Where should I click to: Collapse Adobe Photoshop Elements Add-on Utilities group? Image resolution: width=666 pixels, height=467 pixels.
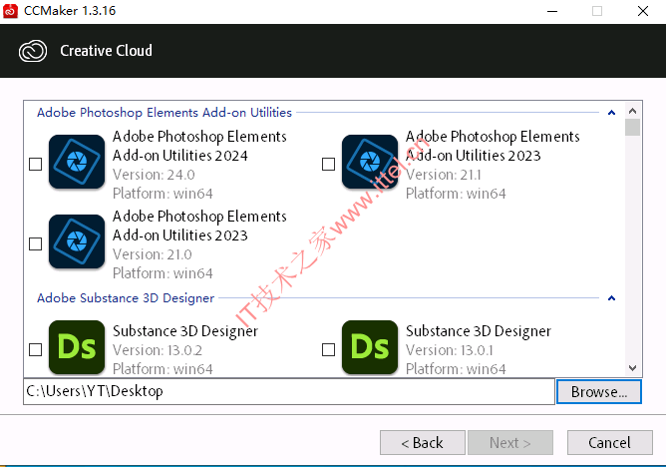611,113
